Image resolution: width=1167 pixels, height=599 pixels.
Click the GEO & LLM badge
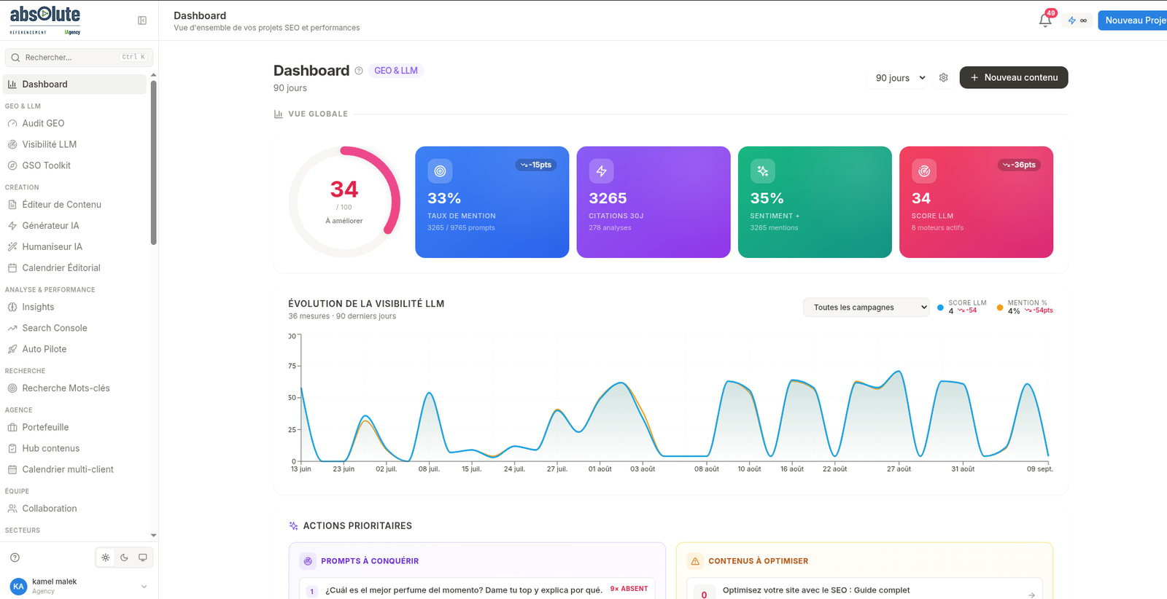pos(396,71)
